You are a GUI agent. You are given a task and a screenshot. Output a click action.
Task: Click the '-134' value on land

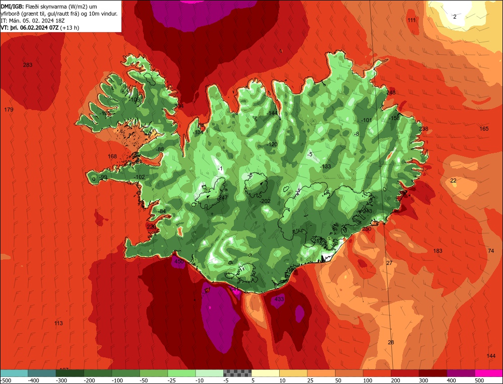click(198, 132)
